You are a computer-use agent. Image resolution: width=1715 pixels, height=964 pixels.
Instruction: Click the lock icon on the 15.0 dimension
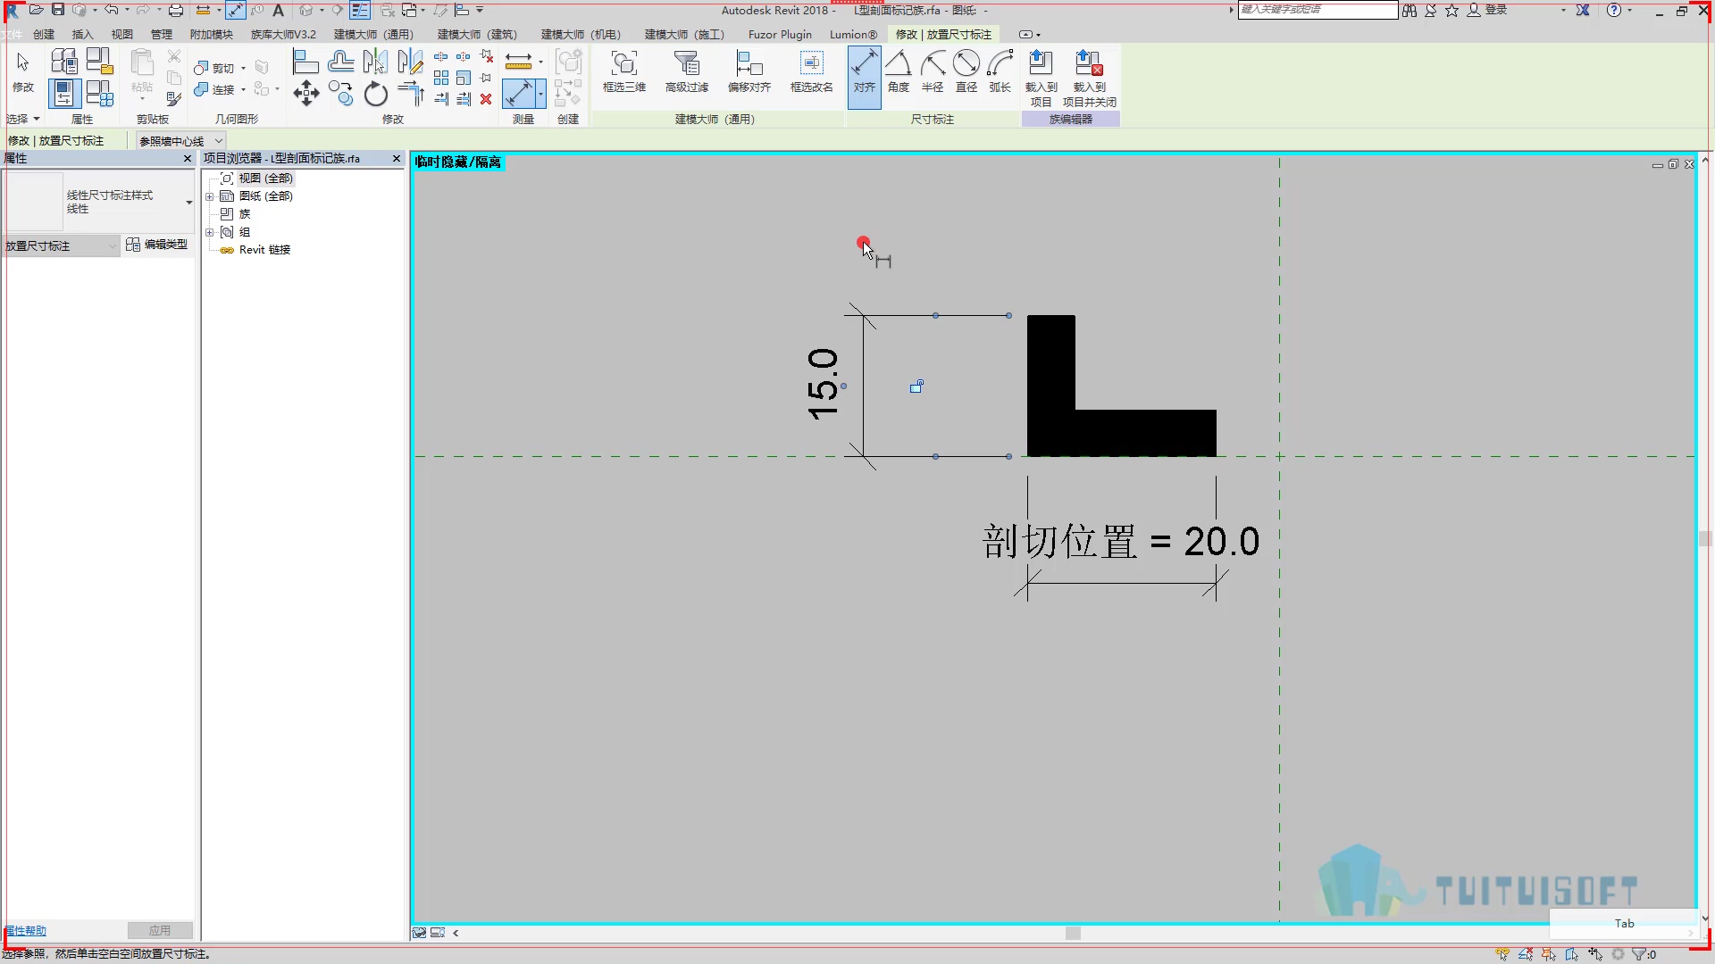coord(916,386)
